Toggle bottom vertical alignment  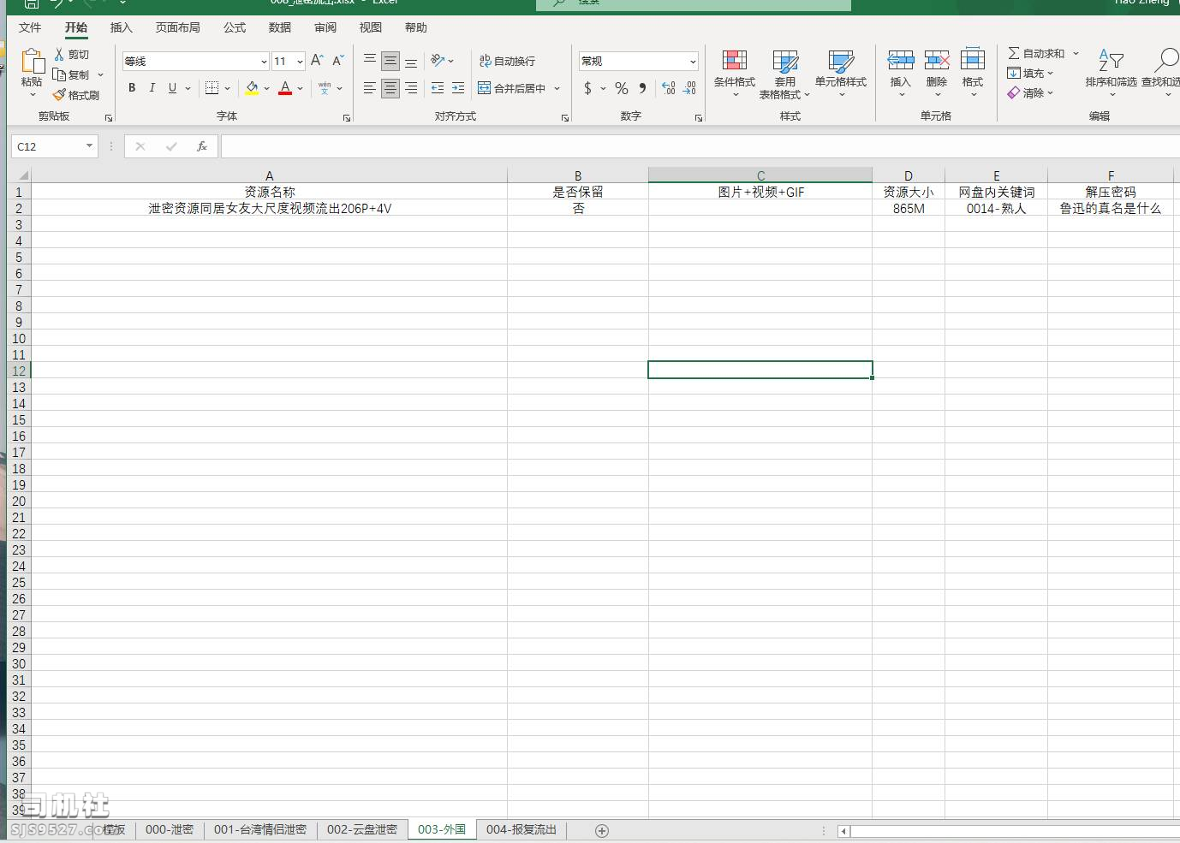tap(411, 61)
